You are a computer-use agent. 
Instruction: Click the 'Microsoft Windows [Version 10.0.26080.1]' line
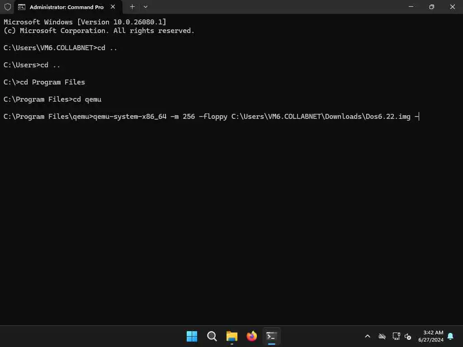85,22
